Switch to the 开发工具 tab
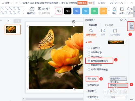The width and height of the screenshot is (135, 101). pyautogui.click(x=63, y=3)
